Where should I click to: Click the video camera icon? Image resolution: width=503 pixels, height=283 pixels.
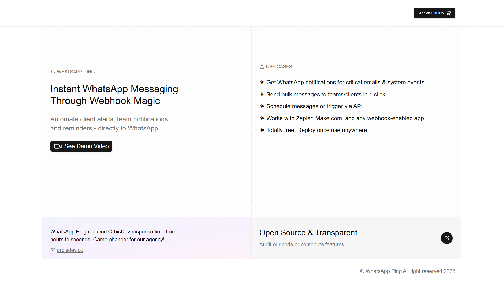[x=58, y=146]
